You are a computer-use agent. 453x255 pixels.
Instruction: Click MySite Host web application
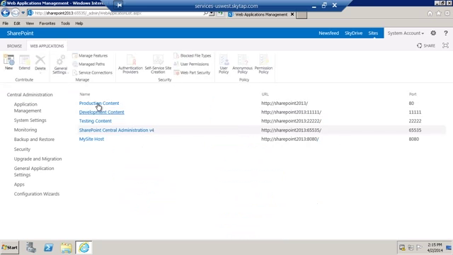coord(91,139)
